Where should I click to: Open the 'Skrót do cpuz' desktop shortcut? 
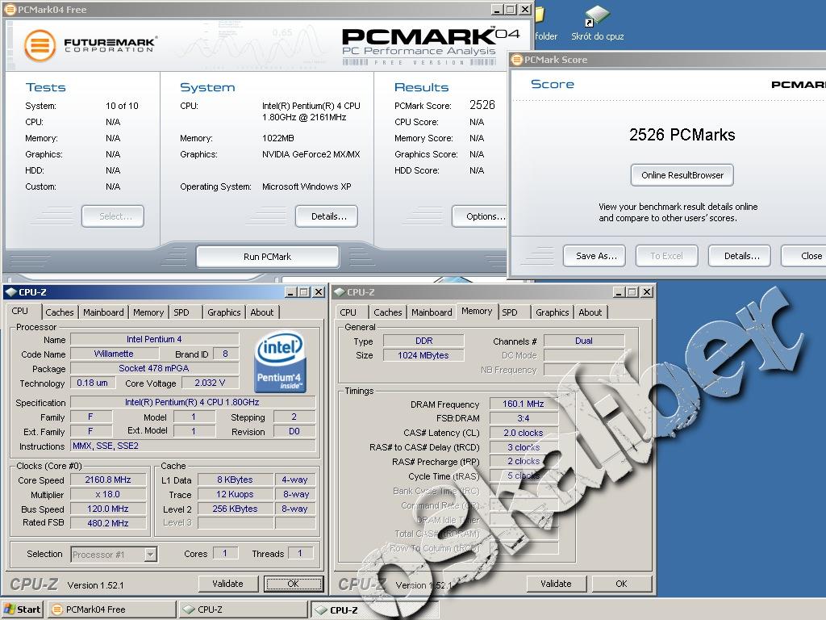coord(598,23)
